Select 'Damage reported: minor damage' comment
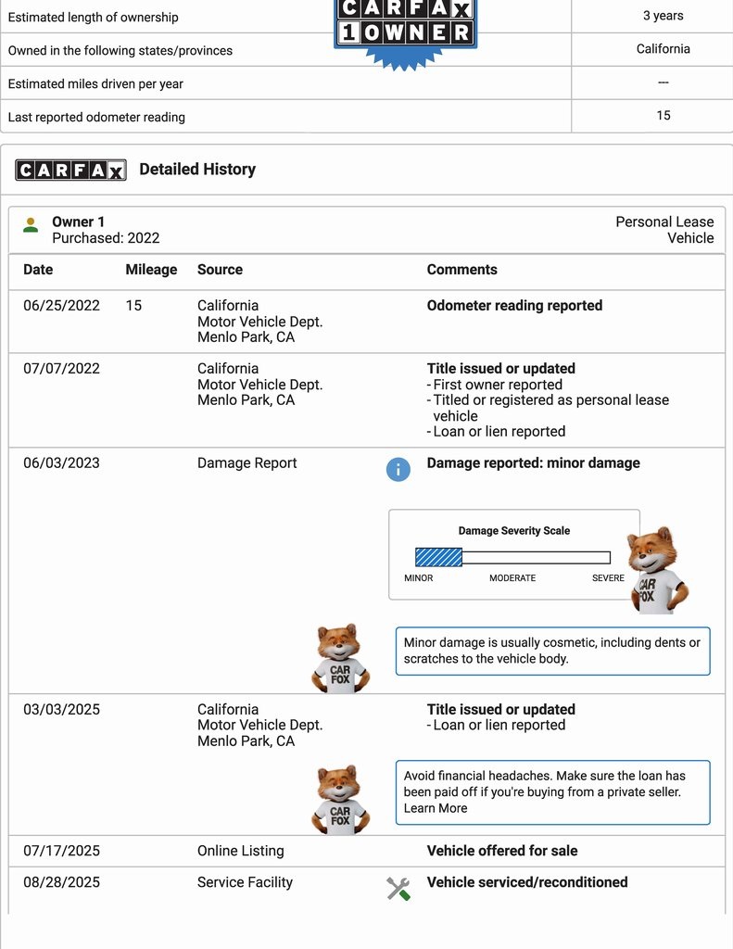This screenshot has height=949, width=733. (x=533, y=462)
